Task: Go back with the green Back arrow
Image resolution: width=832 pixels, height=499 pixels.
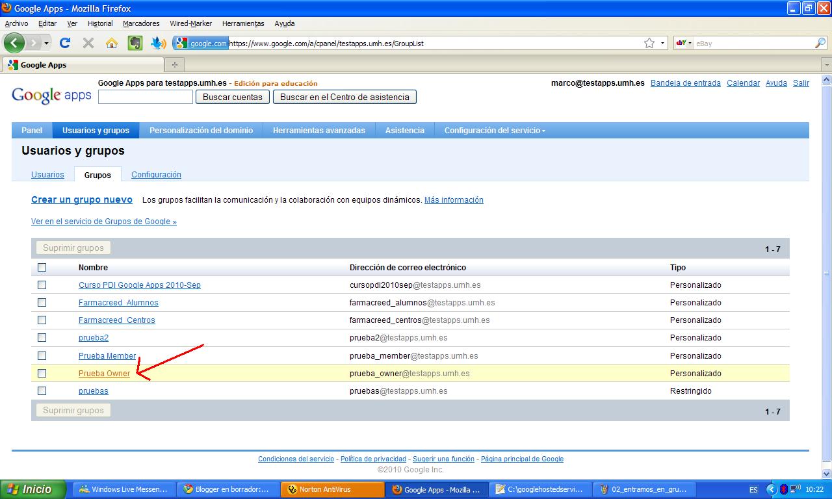Action: pos(14,43)
